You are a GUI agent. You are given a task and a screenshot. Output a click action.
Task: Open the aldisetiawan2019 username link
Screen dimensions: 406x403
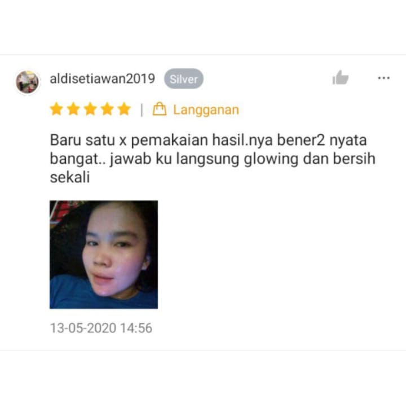[x=102, y=78]
